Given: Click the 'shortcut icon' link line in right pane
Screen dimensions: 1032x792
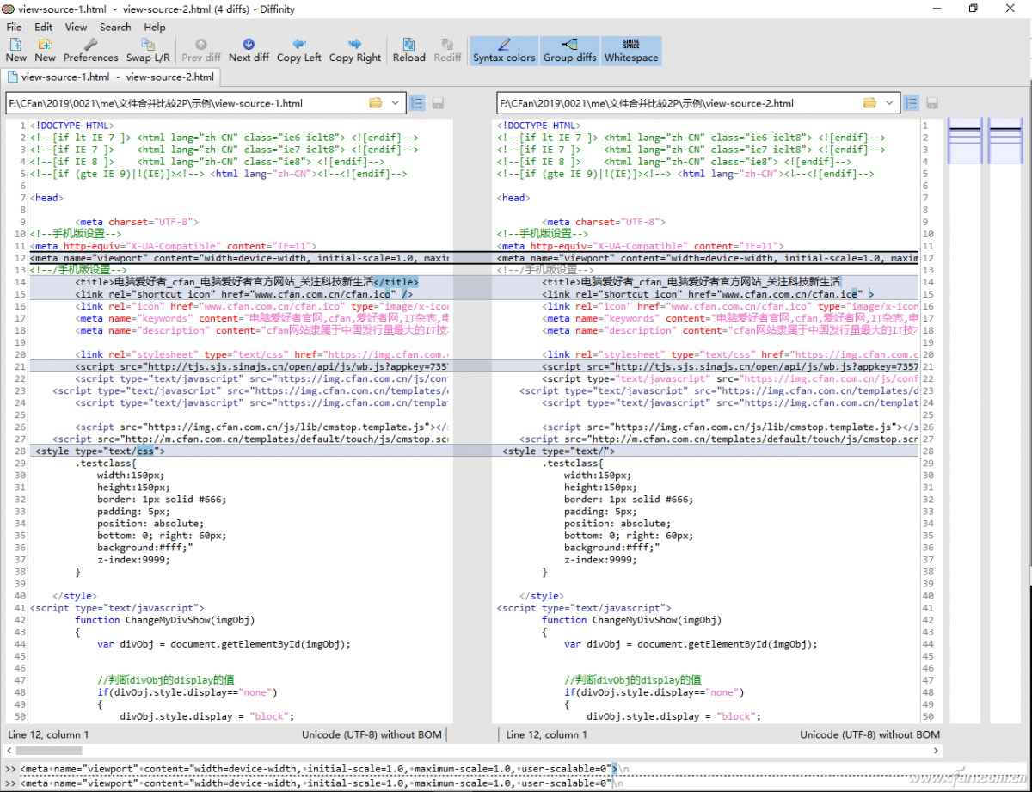Looking at the screenshot, I should click(708, 294).
